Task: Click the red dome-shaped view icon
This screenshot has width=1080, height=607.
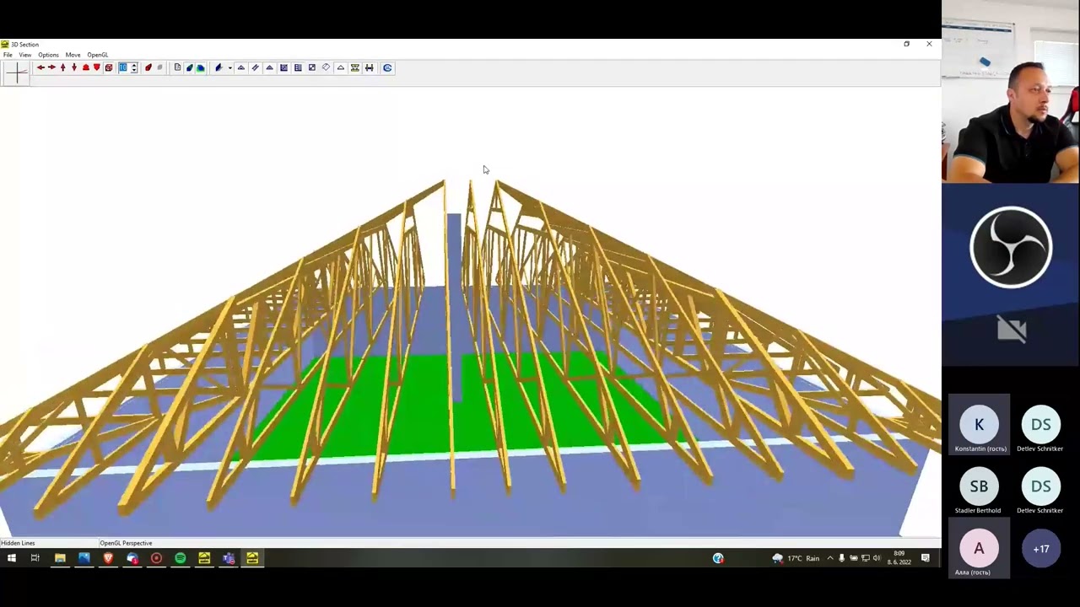Action: (x=85, y=67)
